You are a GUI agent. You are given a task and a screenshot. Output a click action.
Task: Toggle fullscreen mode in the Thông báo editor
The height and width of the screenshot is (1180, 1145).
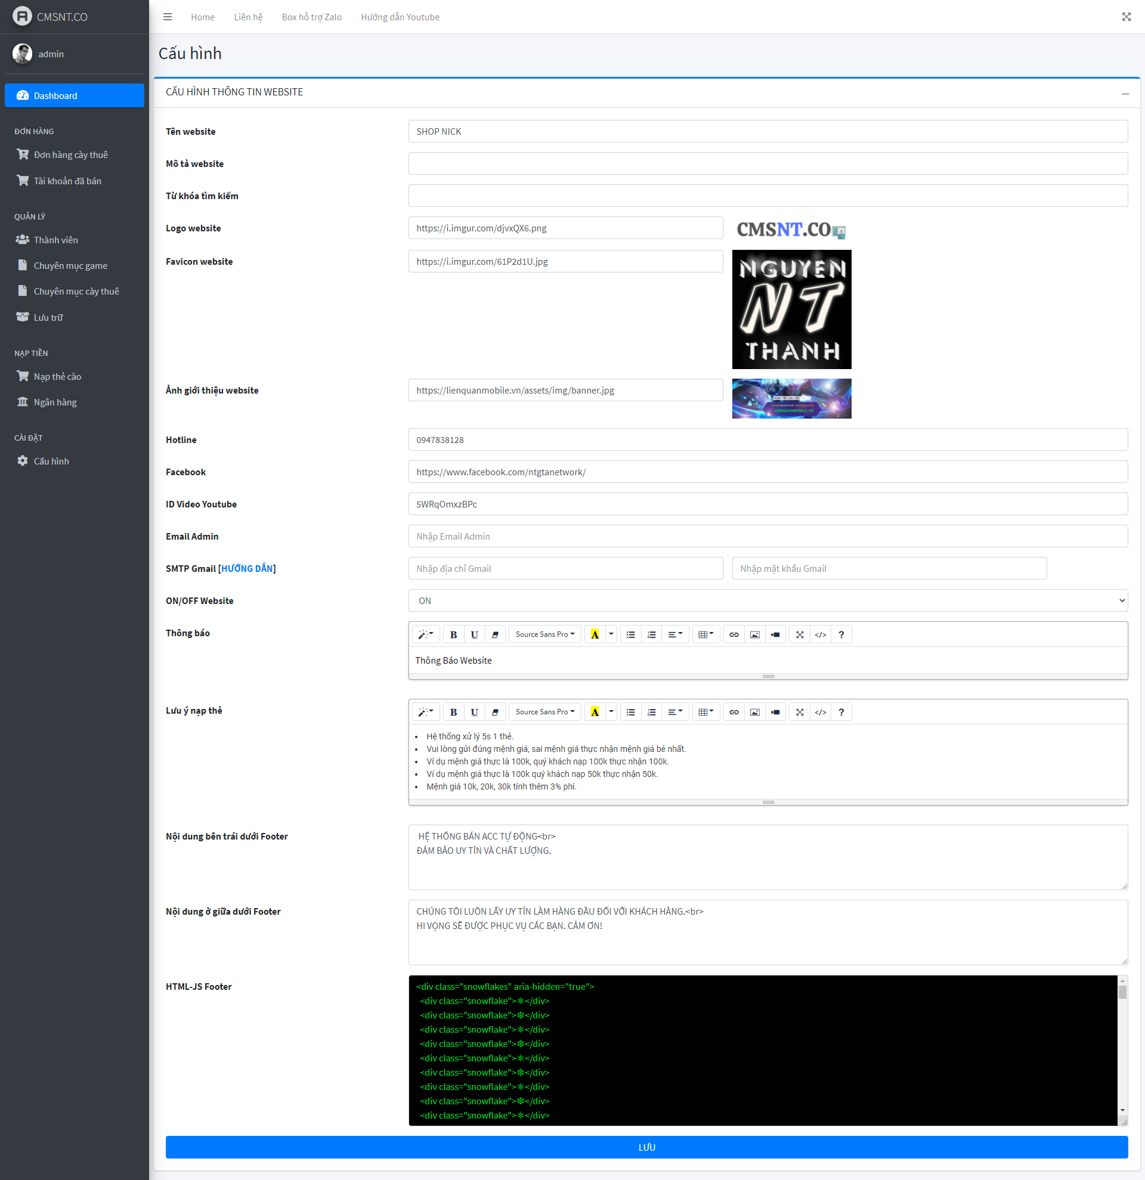point(800,634)
